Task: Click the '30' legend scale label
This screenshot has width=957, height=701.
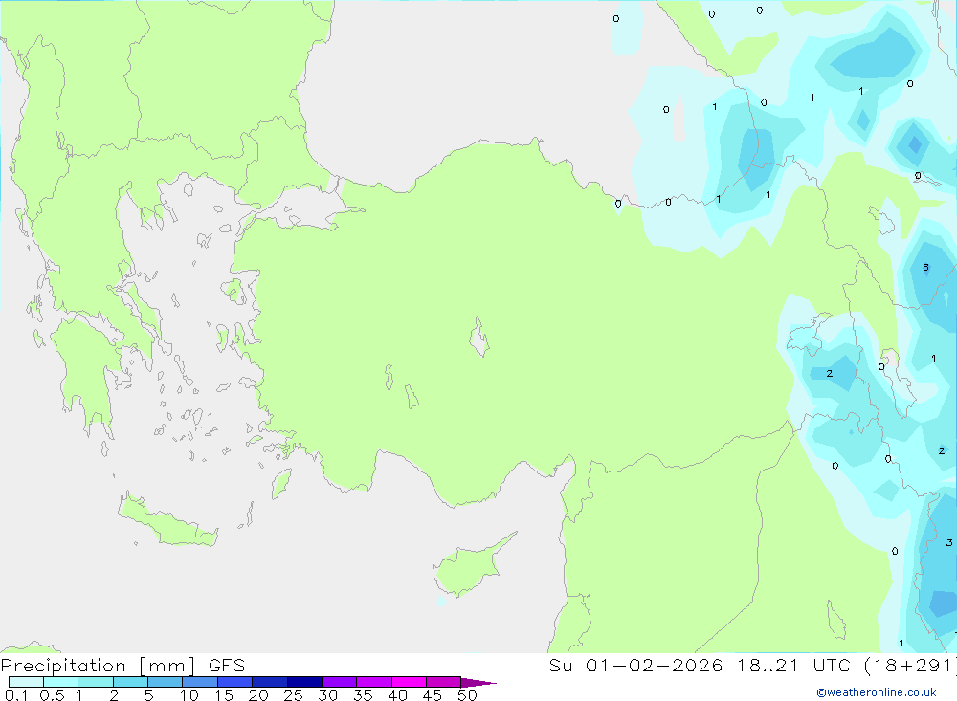Action: [328, 695]
